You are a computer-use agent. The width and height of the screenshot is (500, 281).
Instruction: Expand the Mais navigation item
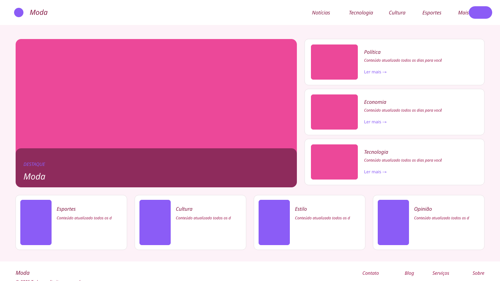coord(463,12)
